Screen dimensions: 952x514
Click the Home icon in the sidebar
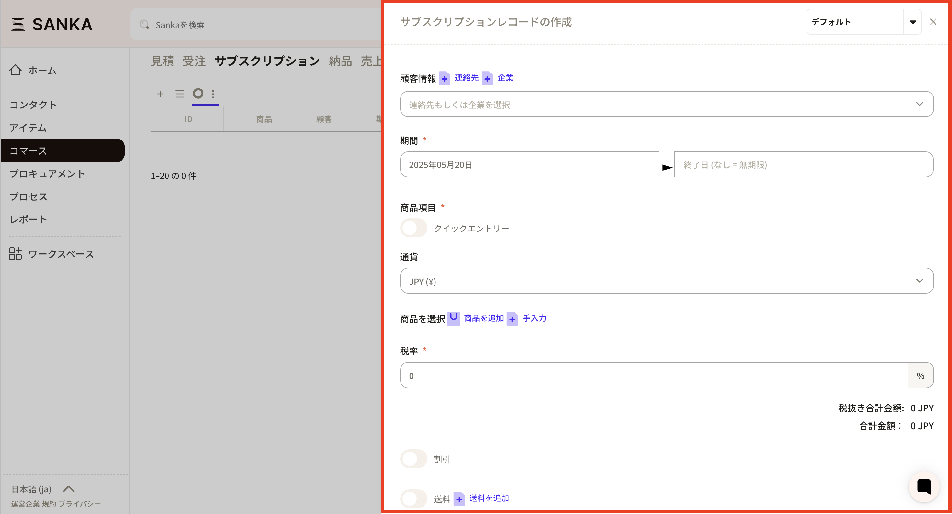[x=16, y=70]
